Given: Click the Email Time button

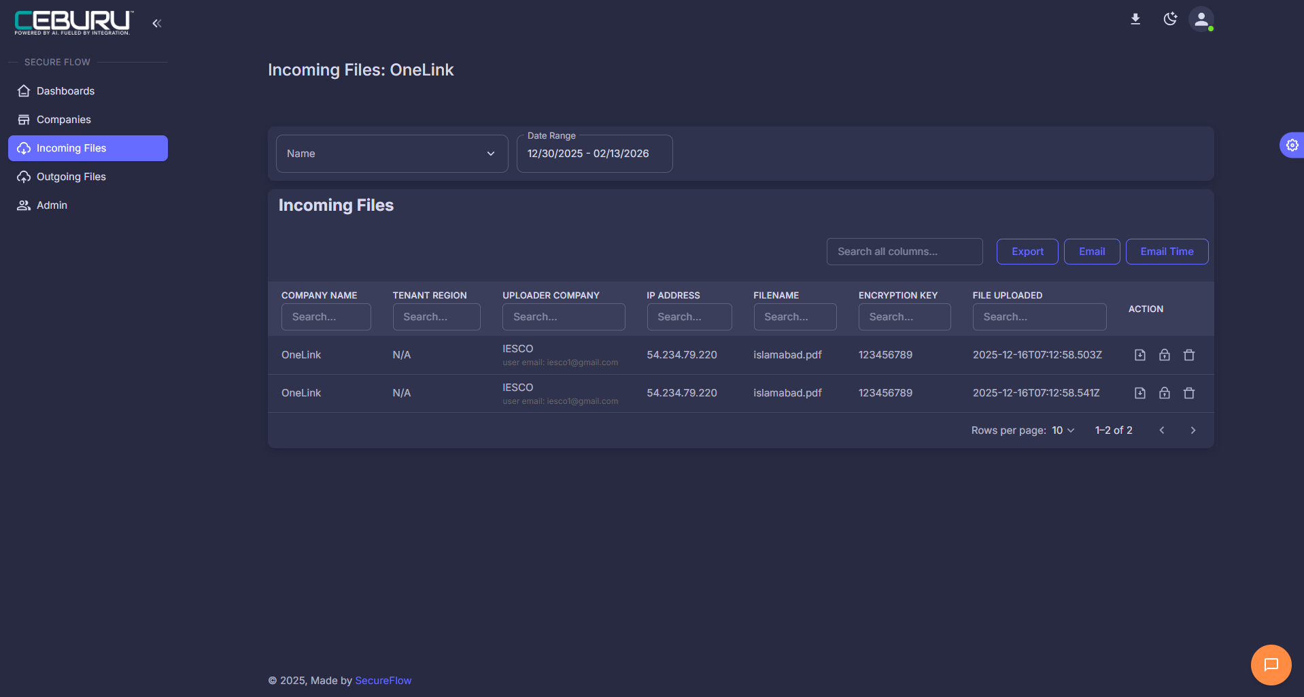Looking at the screenshot, I should (1167, 252).
